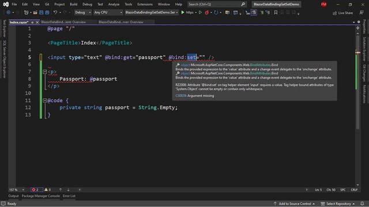Open the Error List tab

click(x=69, y=196)
